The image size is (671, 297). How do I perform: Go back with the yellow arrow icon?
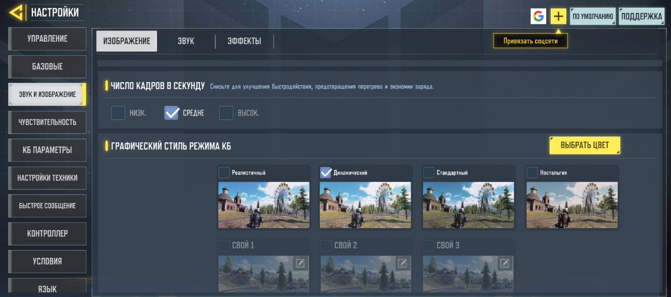(16, 12)
